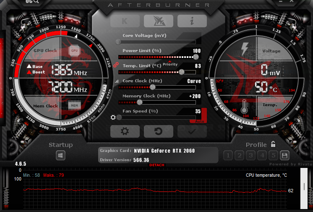Save profile with the floppy disk icon
Image resolution: width=313 pixels, height=212 pixels.
(x=284, y=155)
